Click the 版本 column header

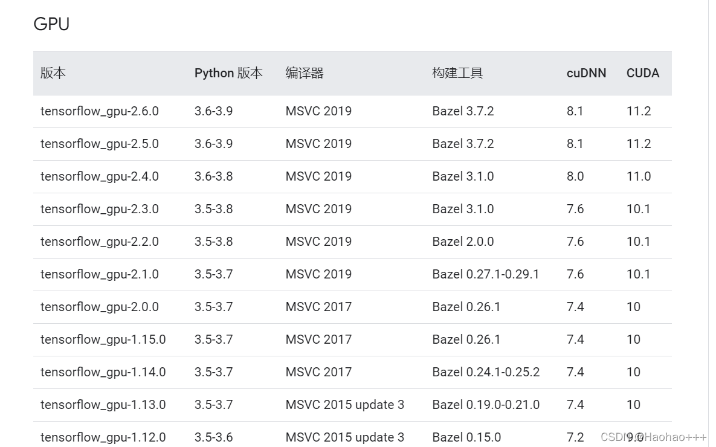pyautogui.click(x=53, y=73)
